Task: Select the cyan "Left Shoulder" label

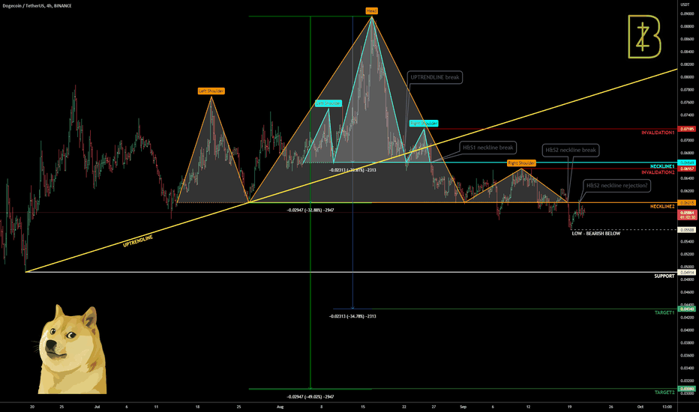Action: [x=328, y=103]
